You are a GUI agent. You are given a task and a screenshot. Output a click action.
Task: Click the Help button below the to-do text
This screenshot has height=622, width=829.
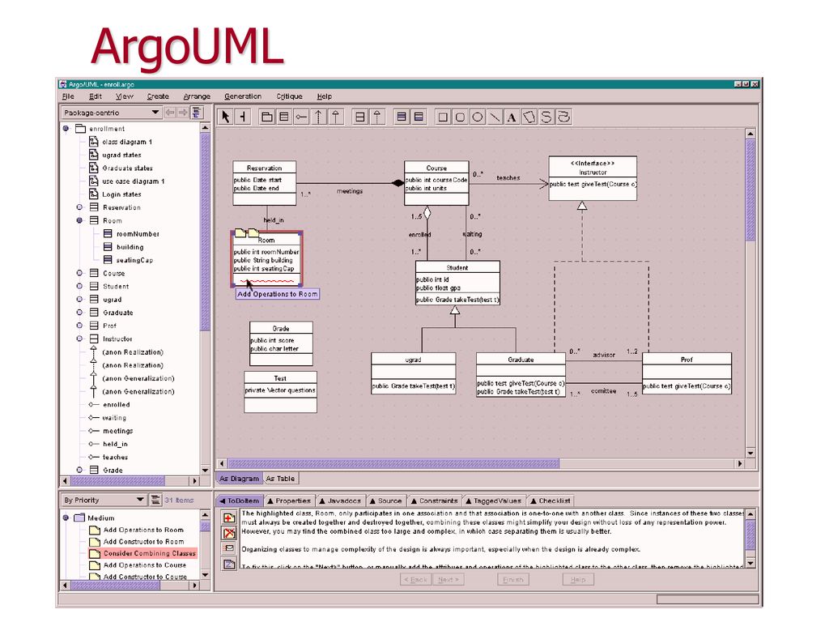[578, 580]
